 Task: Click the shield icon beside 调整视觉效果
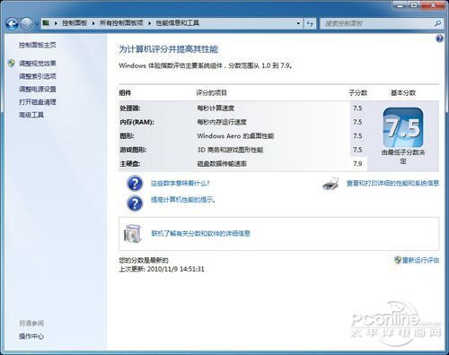[12, 63]
